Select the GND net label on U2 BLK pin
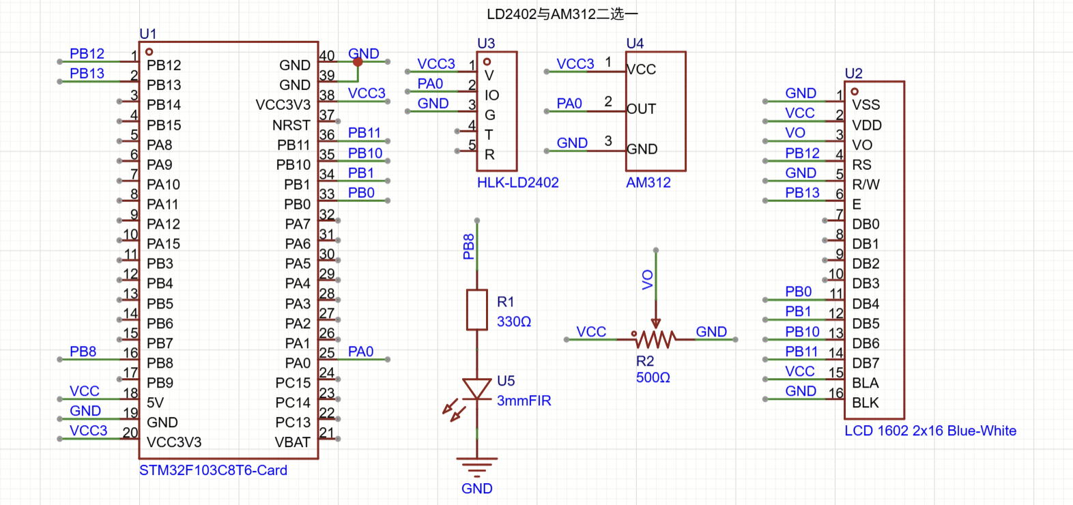Viewport: 1073px width, 505px height. [x=801, y=391]
